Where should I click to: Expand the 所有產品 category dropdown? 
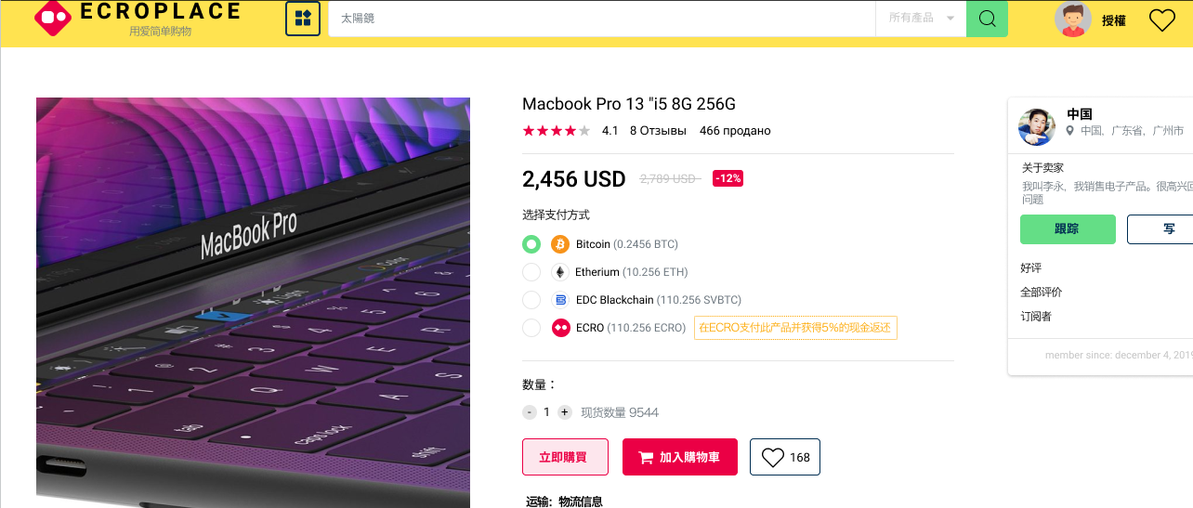pyautogui.click(x=921, y=19)
